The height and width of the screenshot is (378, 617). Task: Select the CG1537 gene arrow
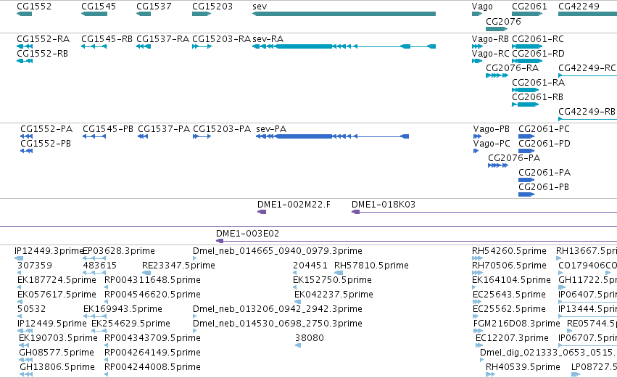pos(144,14)
